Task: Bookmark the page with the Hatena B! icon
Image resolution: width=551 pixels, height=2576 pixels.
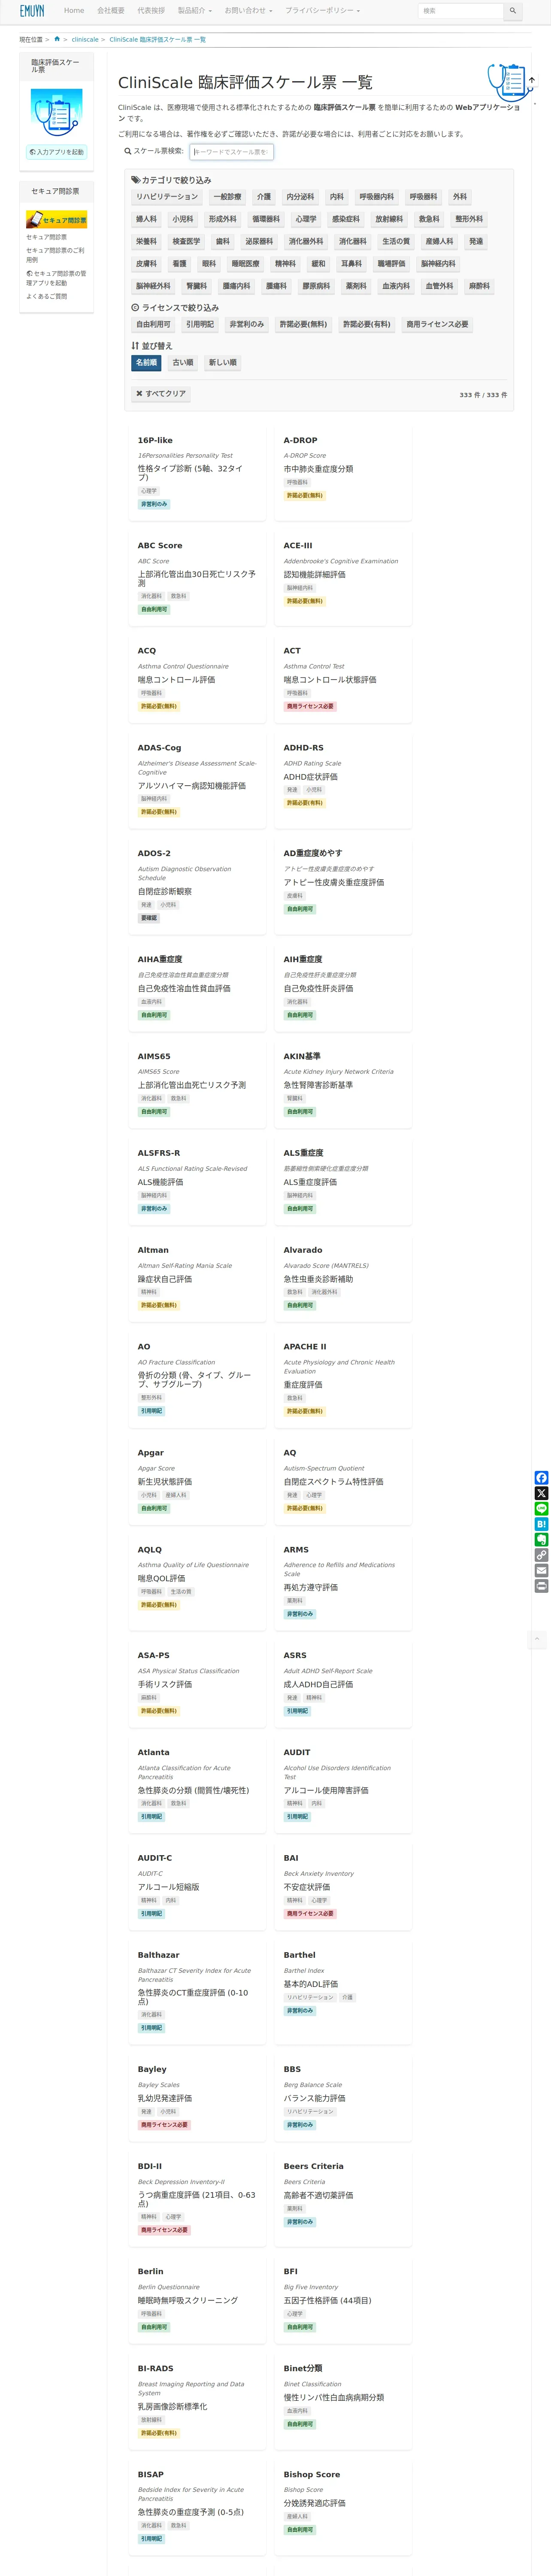Action: tap(541, 1524)
